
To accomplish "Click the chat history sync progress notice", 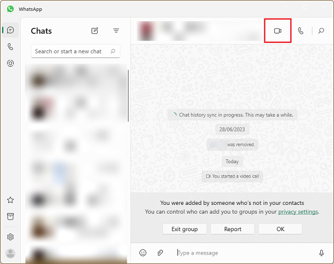I will [x=232, y=115].
